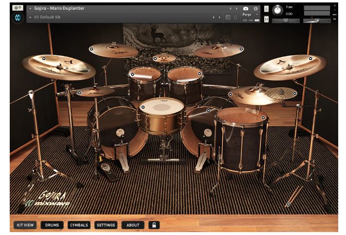Image resolution: width=346 pixels, height=235 pixels.
Task: Switch to the DRUMS tab
Action: (52, 225)
